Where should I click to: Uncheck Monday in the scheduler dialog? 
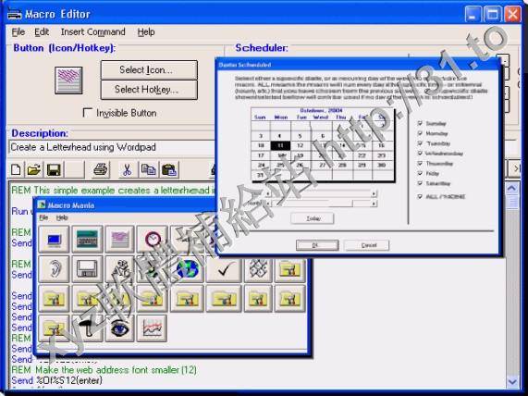[x=420, y=133]
